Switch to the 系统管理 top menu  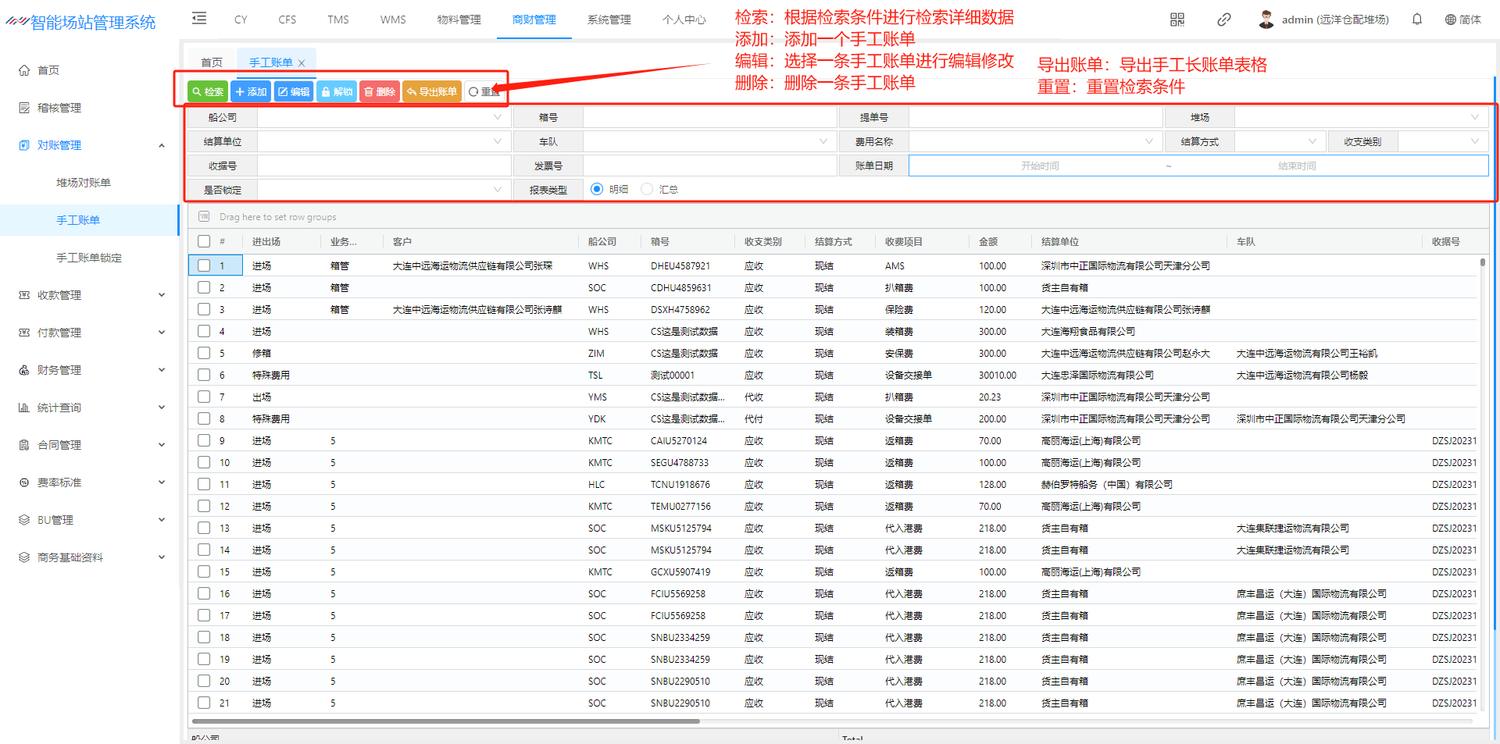point(609,20)
